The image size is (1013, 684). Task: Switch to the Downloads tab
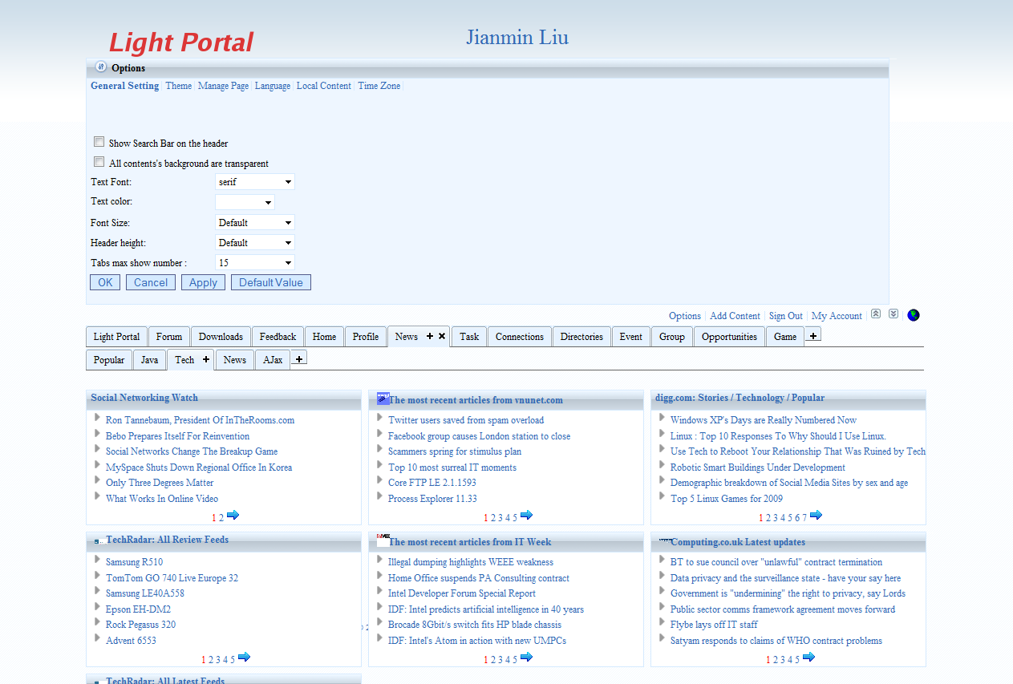click(221, 337)
